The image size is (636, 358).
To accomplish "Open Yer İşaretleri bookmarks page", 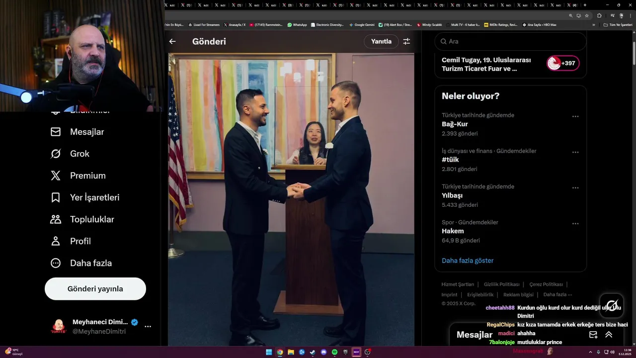I will point(85,197).
